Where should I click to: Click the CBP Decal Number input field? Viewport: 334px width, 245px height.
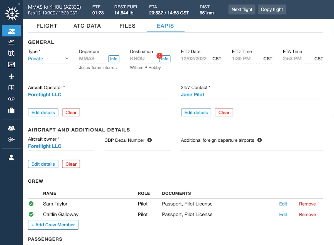point(137,147)
